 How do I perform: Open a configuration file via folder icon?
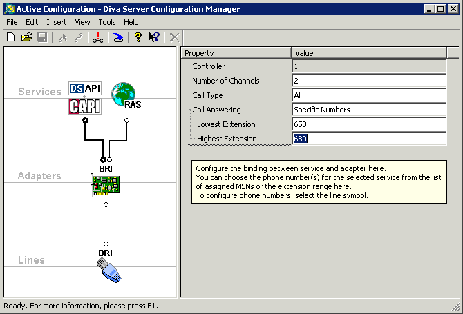(26, 37)
